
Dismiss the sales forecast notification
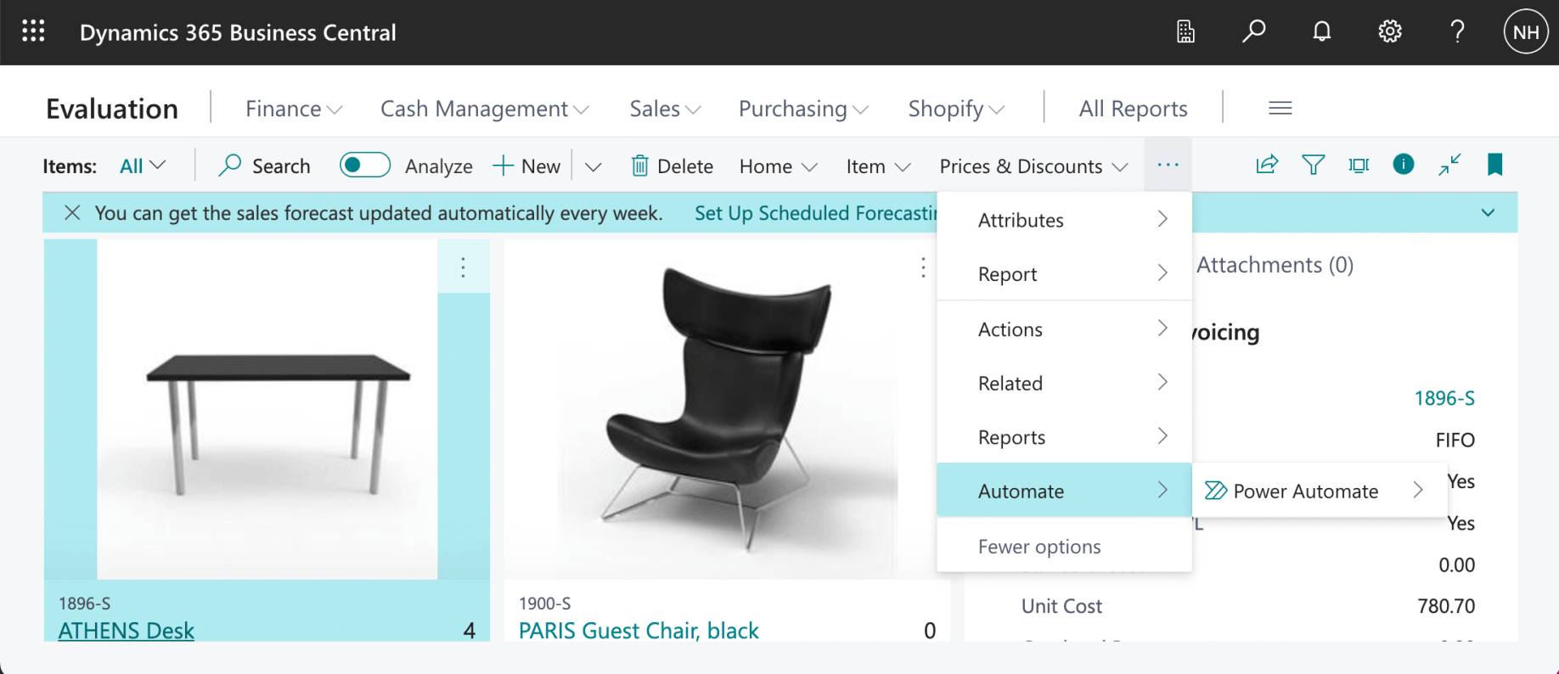[x=72, y=213]
